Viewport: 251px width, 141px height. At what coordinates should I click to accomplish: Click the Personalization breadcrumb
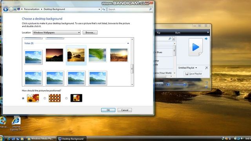click(x=31, y=9)
